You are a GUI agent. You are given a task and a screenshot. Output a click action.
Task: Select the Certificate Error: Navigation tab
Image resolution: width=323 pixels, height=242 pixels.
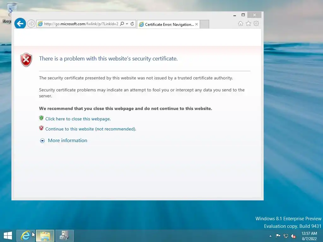(x=168, y=24)
